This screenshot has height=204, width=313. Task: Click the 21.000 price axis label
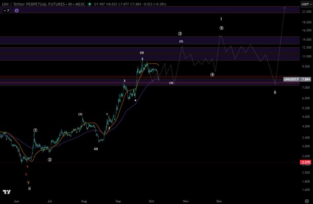pyautogui.click(x=307, y=12)
